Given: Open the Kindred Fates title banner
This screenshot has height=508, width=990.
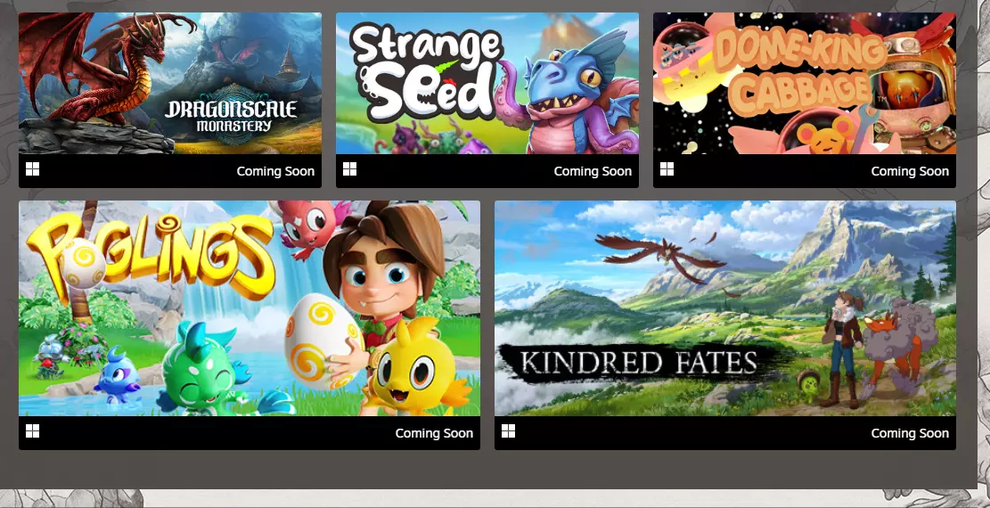Looking at the screenshot, I should 639,363.
